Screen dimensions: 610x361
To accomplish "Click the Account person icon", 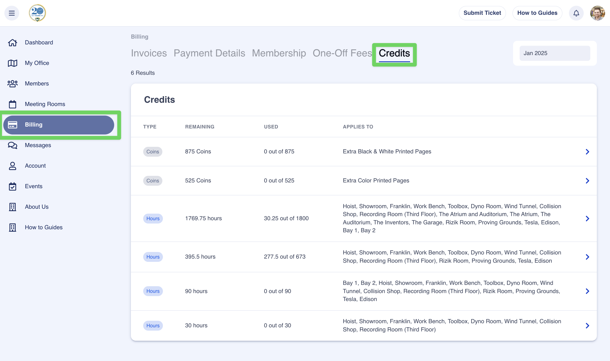I will (13, 166).
